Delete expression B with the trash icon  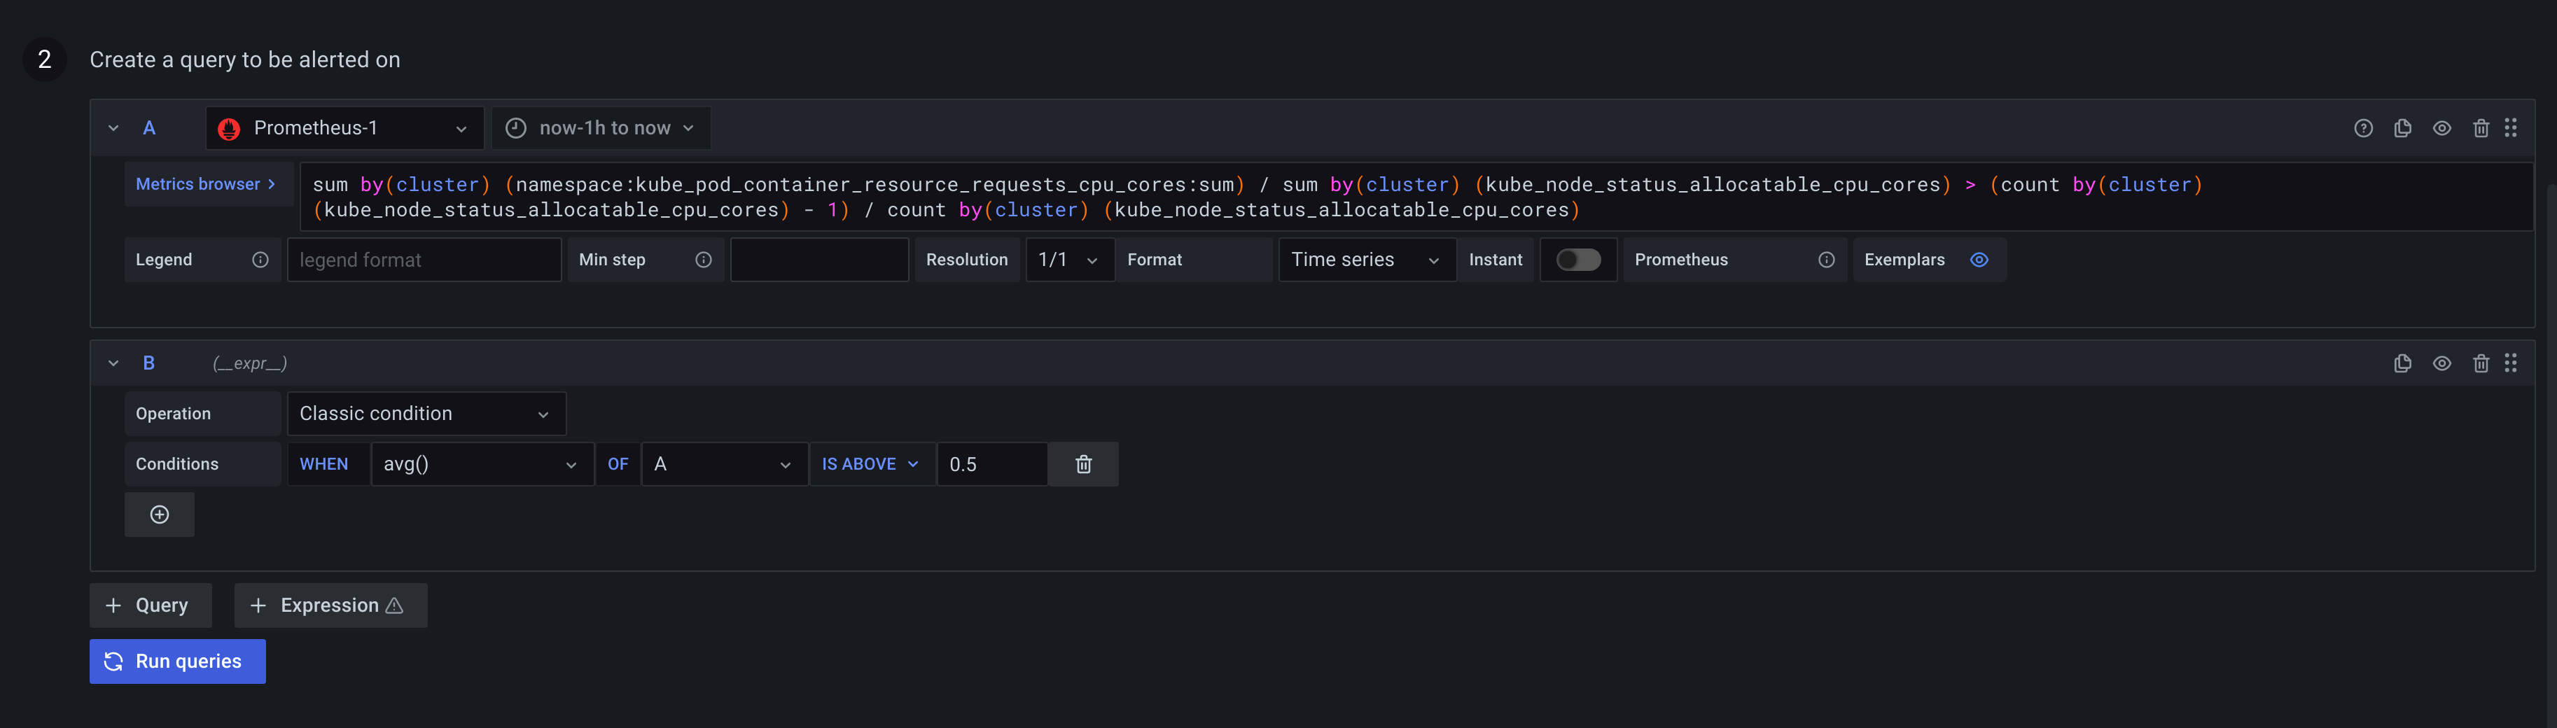pyautogui.click(x=2481, y=363)
